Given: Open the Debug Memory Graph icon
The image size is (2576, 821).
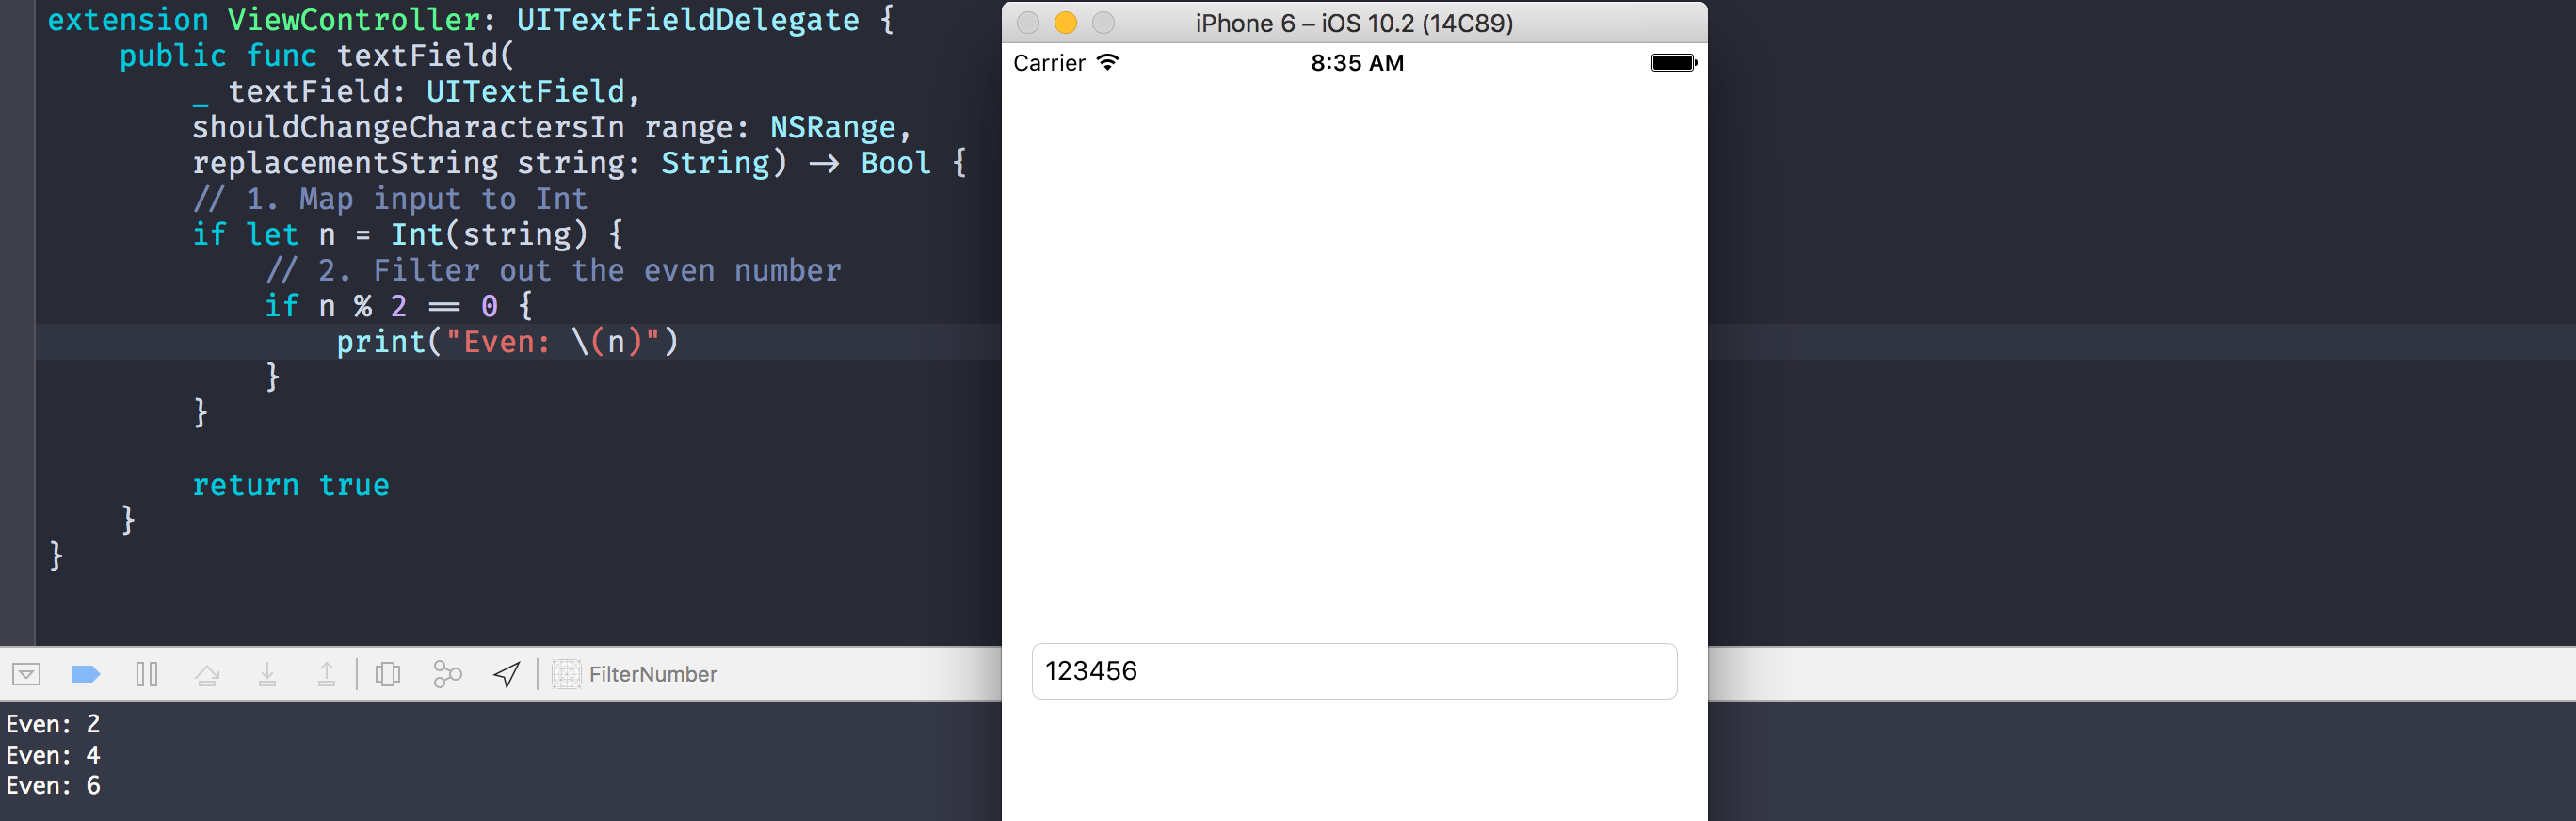Looking at the screenshot, I should pos(447,675).
